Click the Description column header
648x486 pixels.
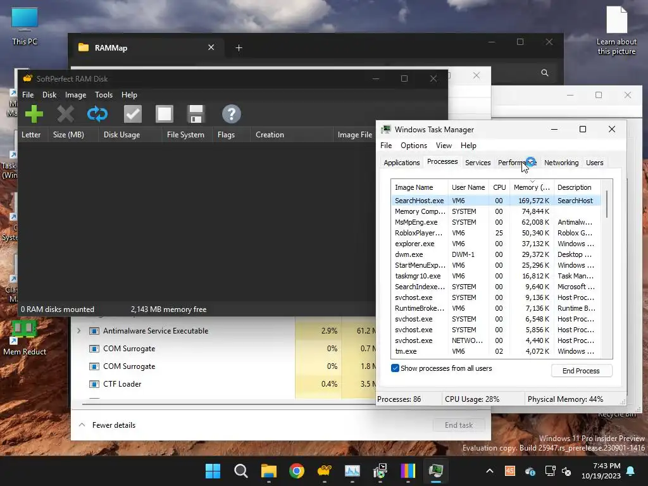577,187
